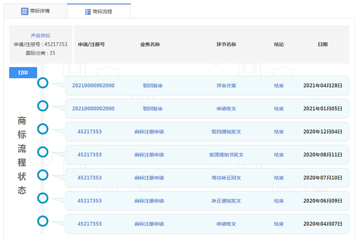Click 驳回复审 in the 2021年01月05日 row
This screenshot has height=241, width=358.
click(153, 109)
